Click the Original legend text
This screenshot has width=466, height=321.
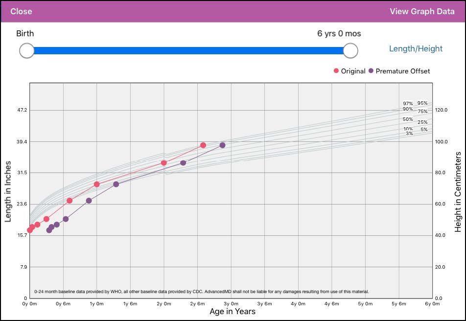tap(353, 71)
